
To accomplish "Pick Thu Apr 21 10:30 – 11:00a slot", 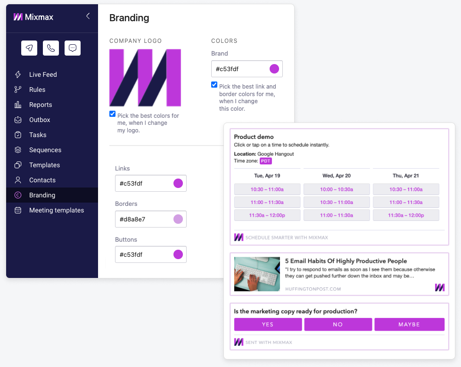I will 406,189.
